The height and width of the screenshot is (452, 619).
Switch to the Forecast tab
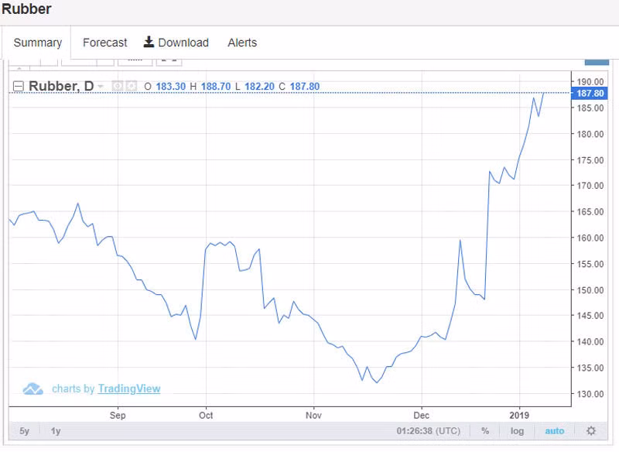point(104,43)
